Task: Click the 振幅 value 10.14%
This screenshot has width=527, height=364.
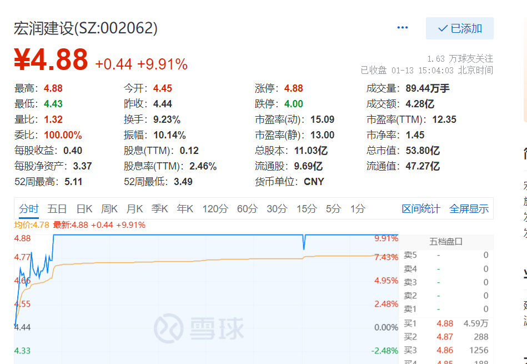Action: pyautogui.click(x=169, y=135)
